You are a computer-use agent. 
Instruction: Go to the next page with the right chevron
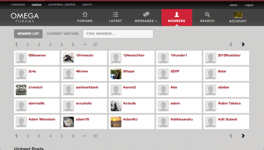coord(243,44)
